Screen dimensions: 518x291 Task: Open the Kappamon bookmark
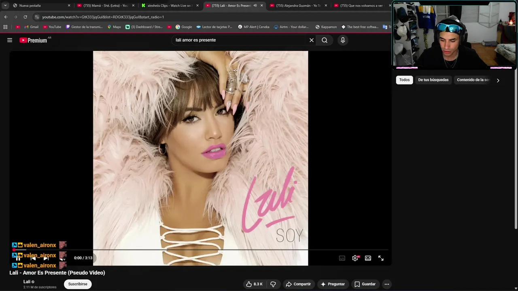coord(326,27)
